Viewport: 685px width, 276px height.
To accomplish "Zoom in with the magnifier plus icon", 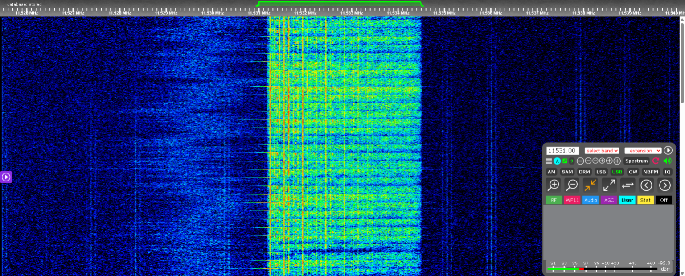I will (554, 185).
